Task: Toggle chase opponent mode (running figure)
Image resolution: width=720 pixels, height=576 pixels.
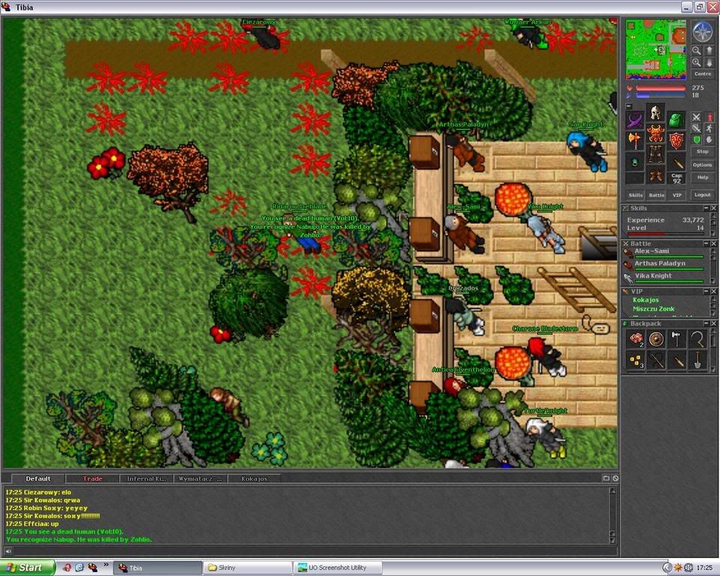Action: click(709, 128)
